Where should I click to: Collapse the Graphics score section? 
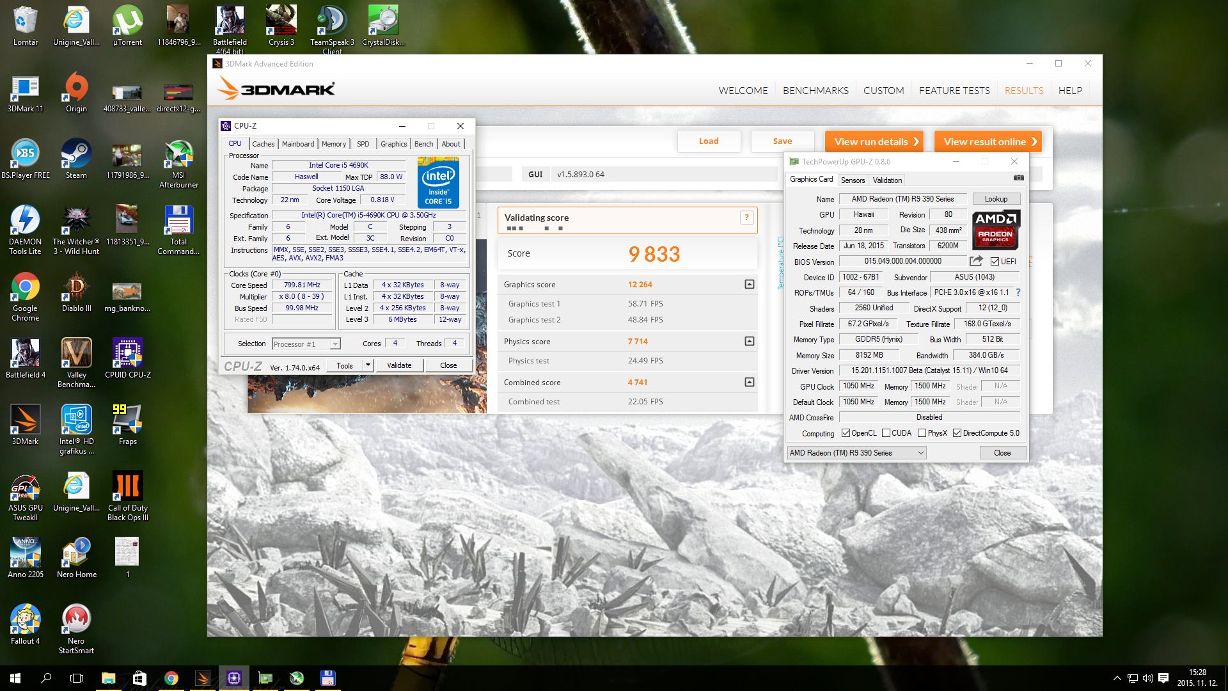749,284
